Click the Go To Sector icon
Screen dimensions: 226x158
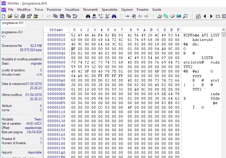pyautogui.click(x=133, y=16)
